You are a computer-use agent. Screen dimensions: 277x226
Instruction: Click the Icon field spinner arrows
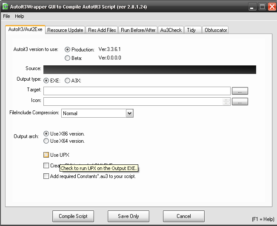tap(226, 102)
